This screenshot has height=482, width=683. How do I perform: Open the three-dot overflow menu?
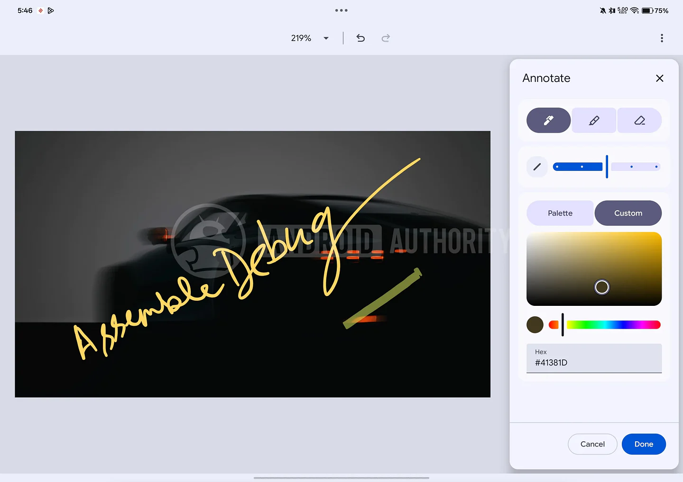tap(662, 38)
